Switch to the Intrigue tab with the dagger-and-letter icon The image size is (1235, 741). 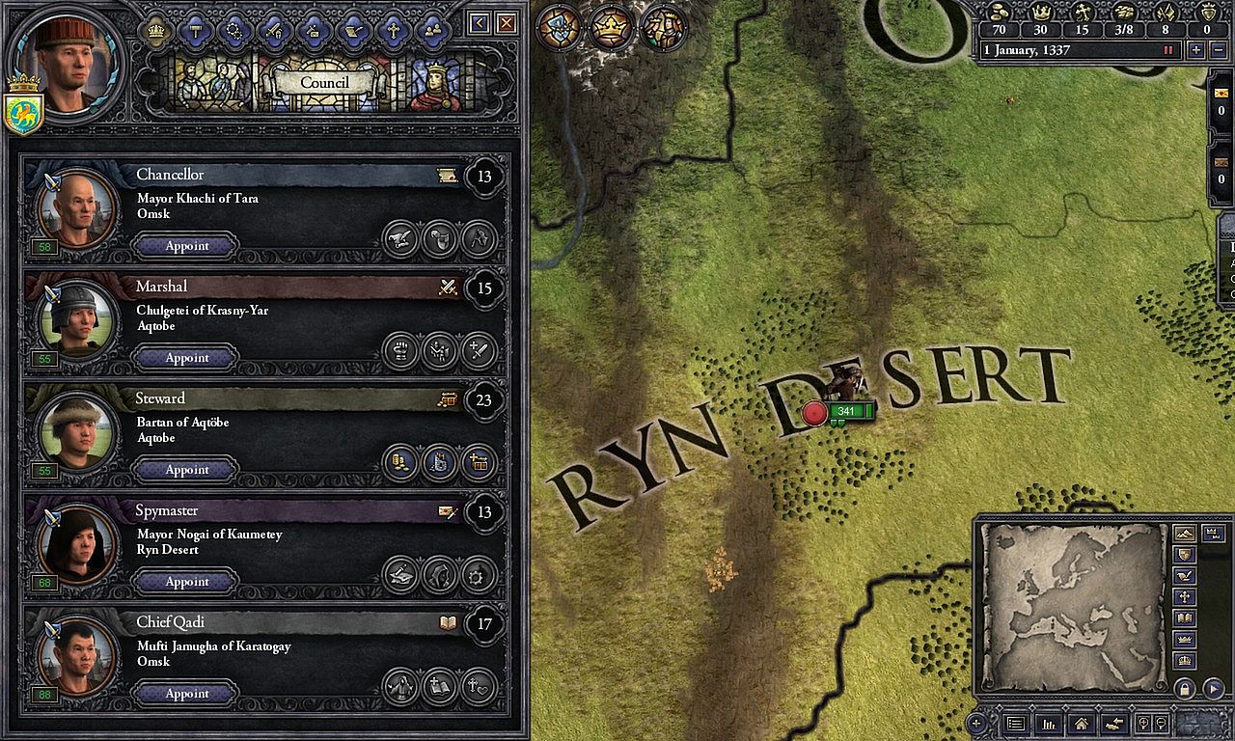tap(314, 30)
